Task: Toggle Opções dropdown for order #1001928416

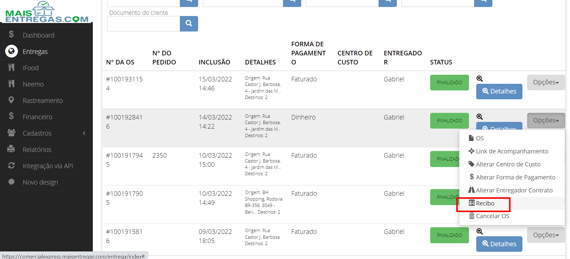Action: (x=546, y=120)
